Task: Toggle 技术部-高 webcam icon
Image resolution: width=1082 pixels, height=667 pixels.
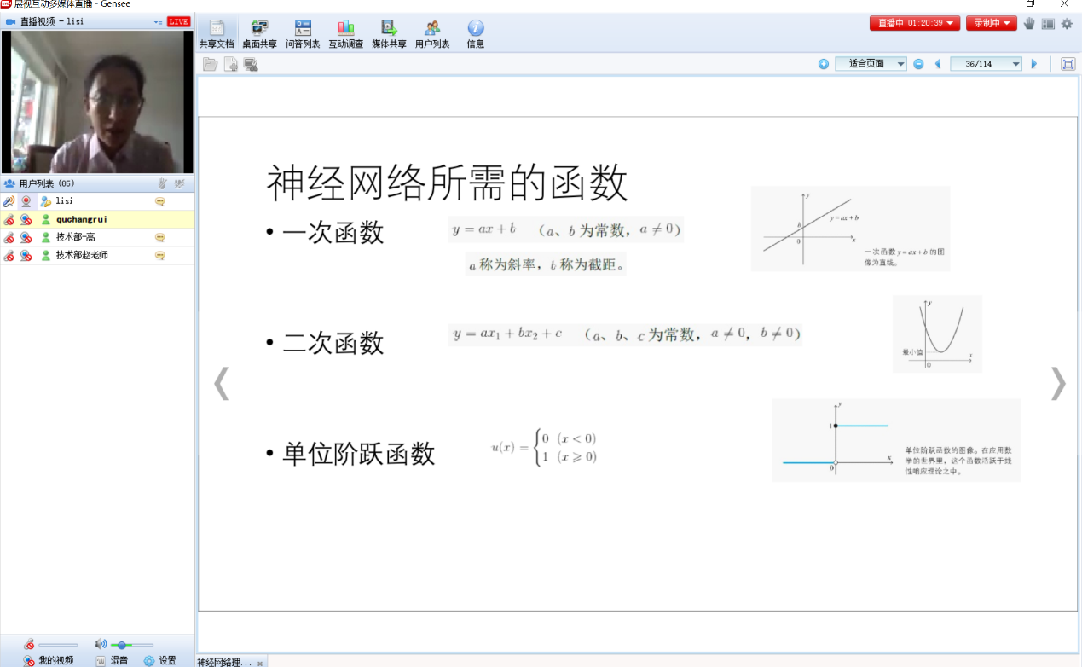Action: click(x=26, y=237)
